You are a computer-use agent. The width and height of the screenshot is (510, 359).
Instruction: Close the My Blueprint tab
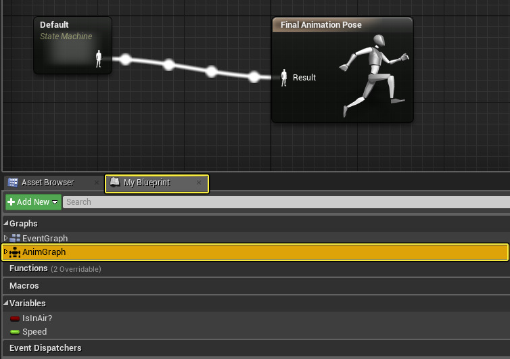199,183
